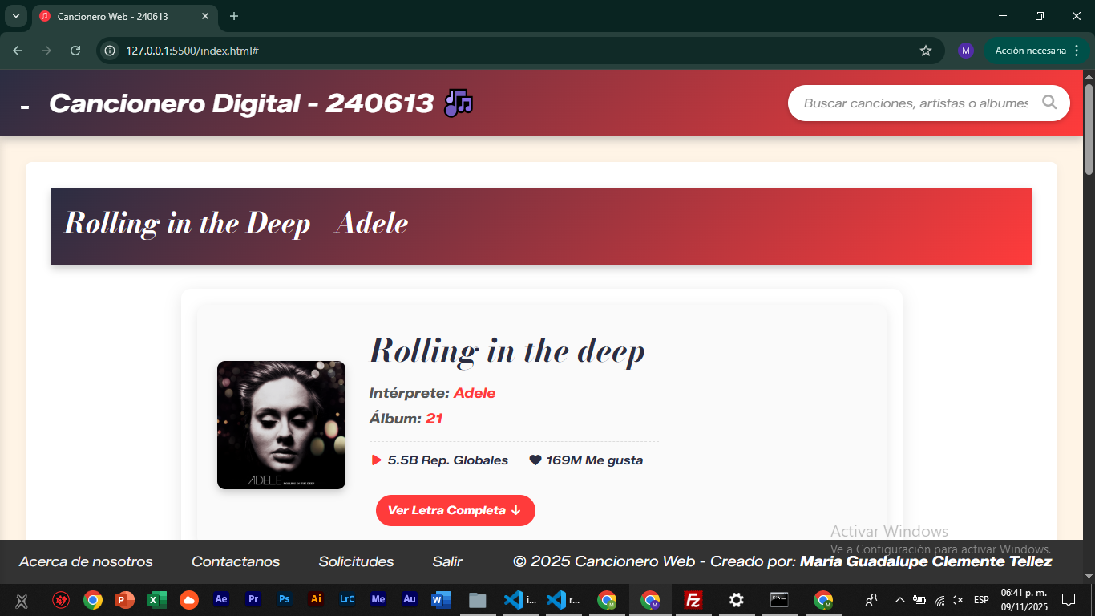The height and width of the screenshot is (616, 1095).
Task: Expand the hidden system tray icons chevron
Action: [x=899, y=600]
